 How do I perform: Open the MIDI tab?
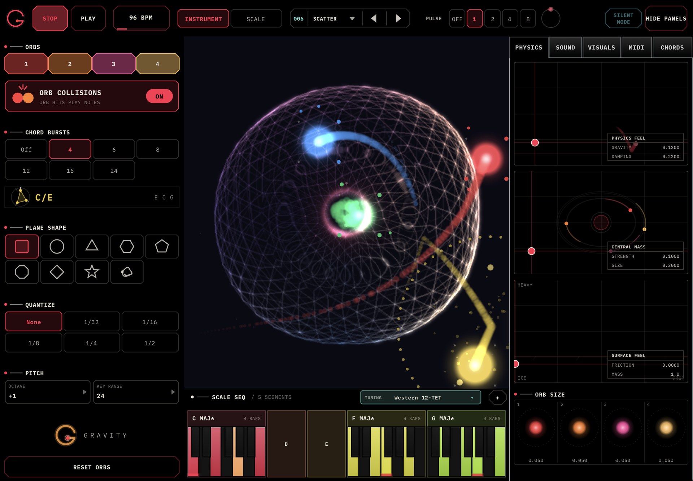636,48
